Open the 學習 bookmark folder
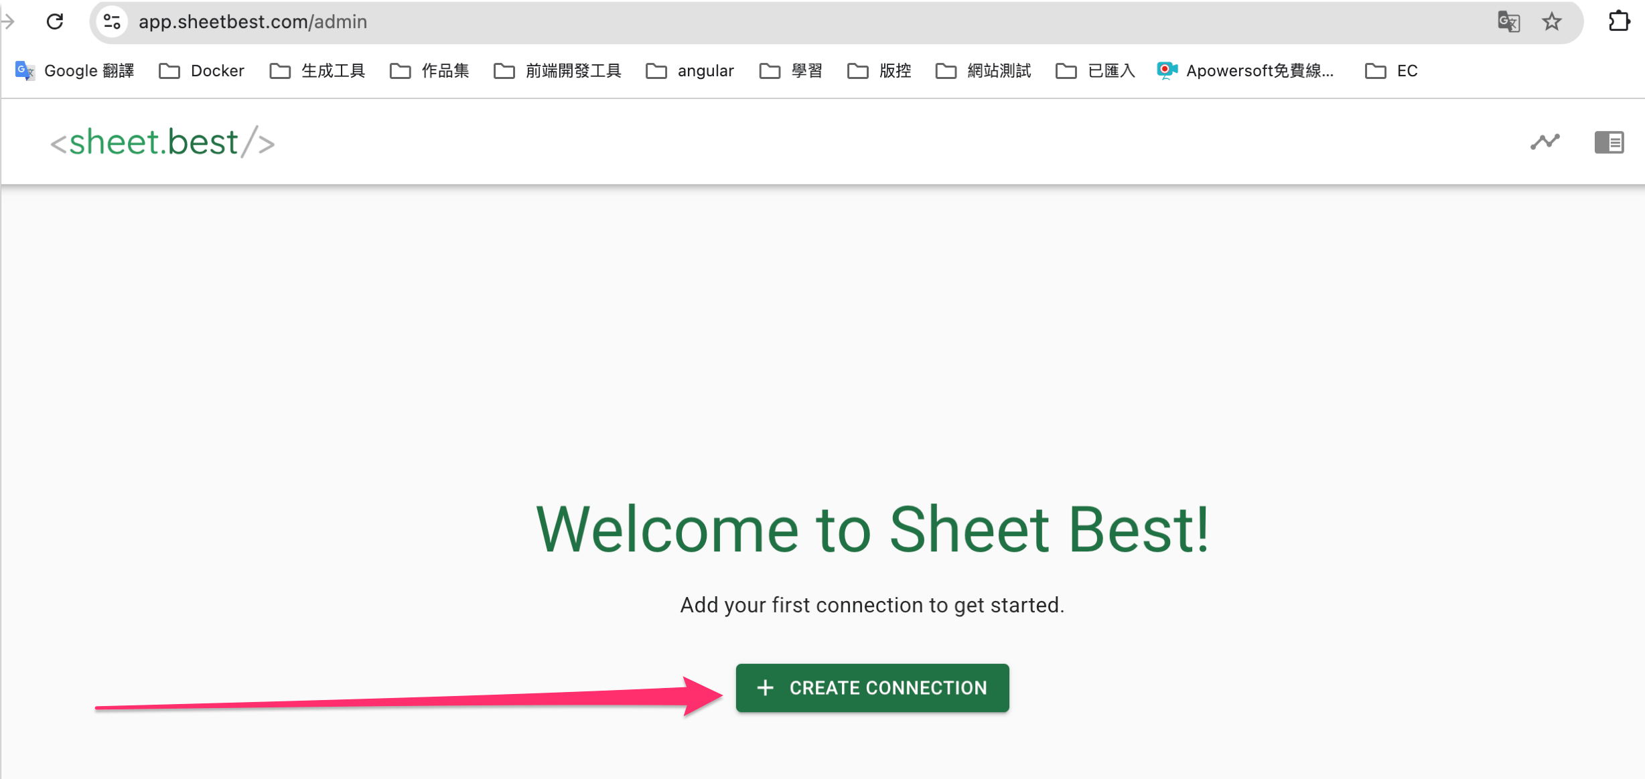Screen dimensions: 1645x779 point(791,70)
